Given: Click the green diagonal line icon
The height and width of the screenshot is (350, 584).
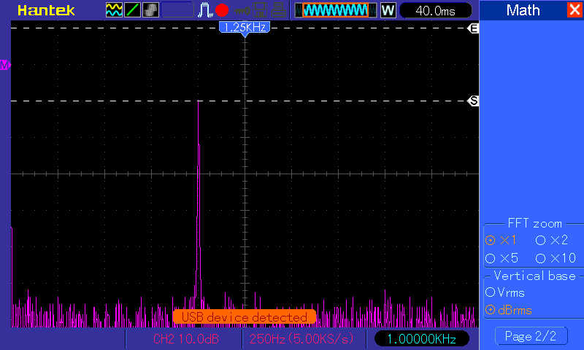Looking at the screenshot, I should [133, 10].
